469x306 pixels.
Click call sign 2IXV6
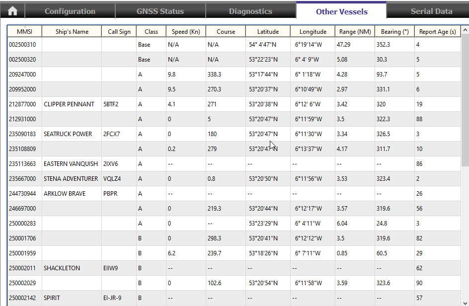click(x=111, y=164)
